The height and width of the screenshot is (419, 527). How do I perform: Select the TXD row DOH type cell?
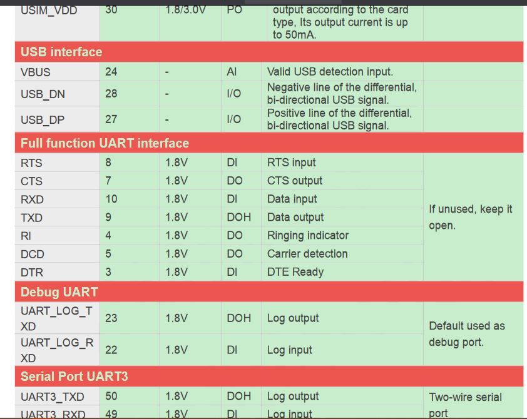coord(238,218)
